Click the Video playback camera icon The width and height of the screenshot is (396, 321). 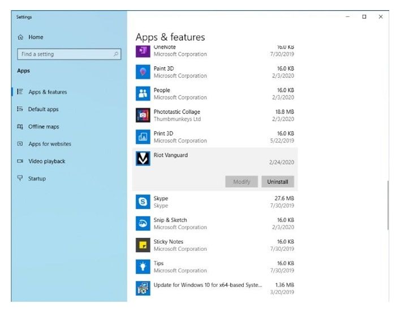tap(20, 161)
